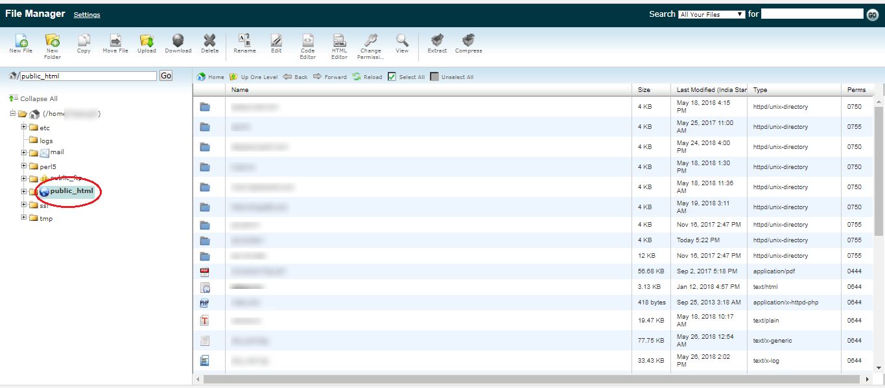The image size is (885, 388).
Task: Go to Home in navigation bar
Action: pos(210,76)
